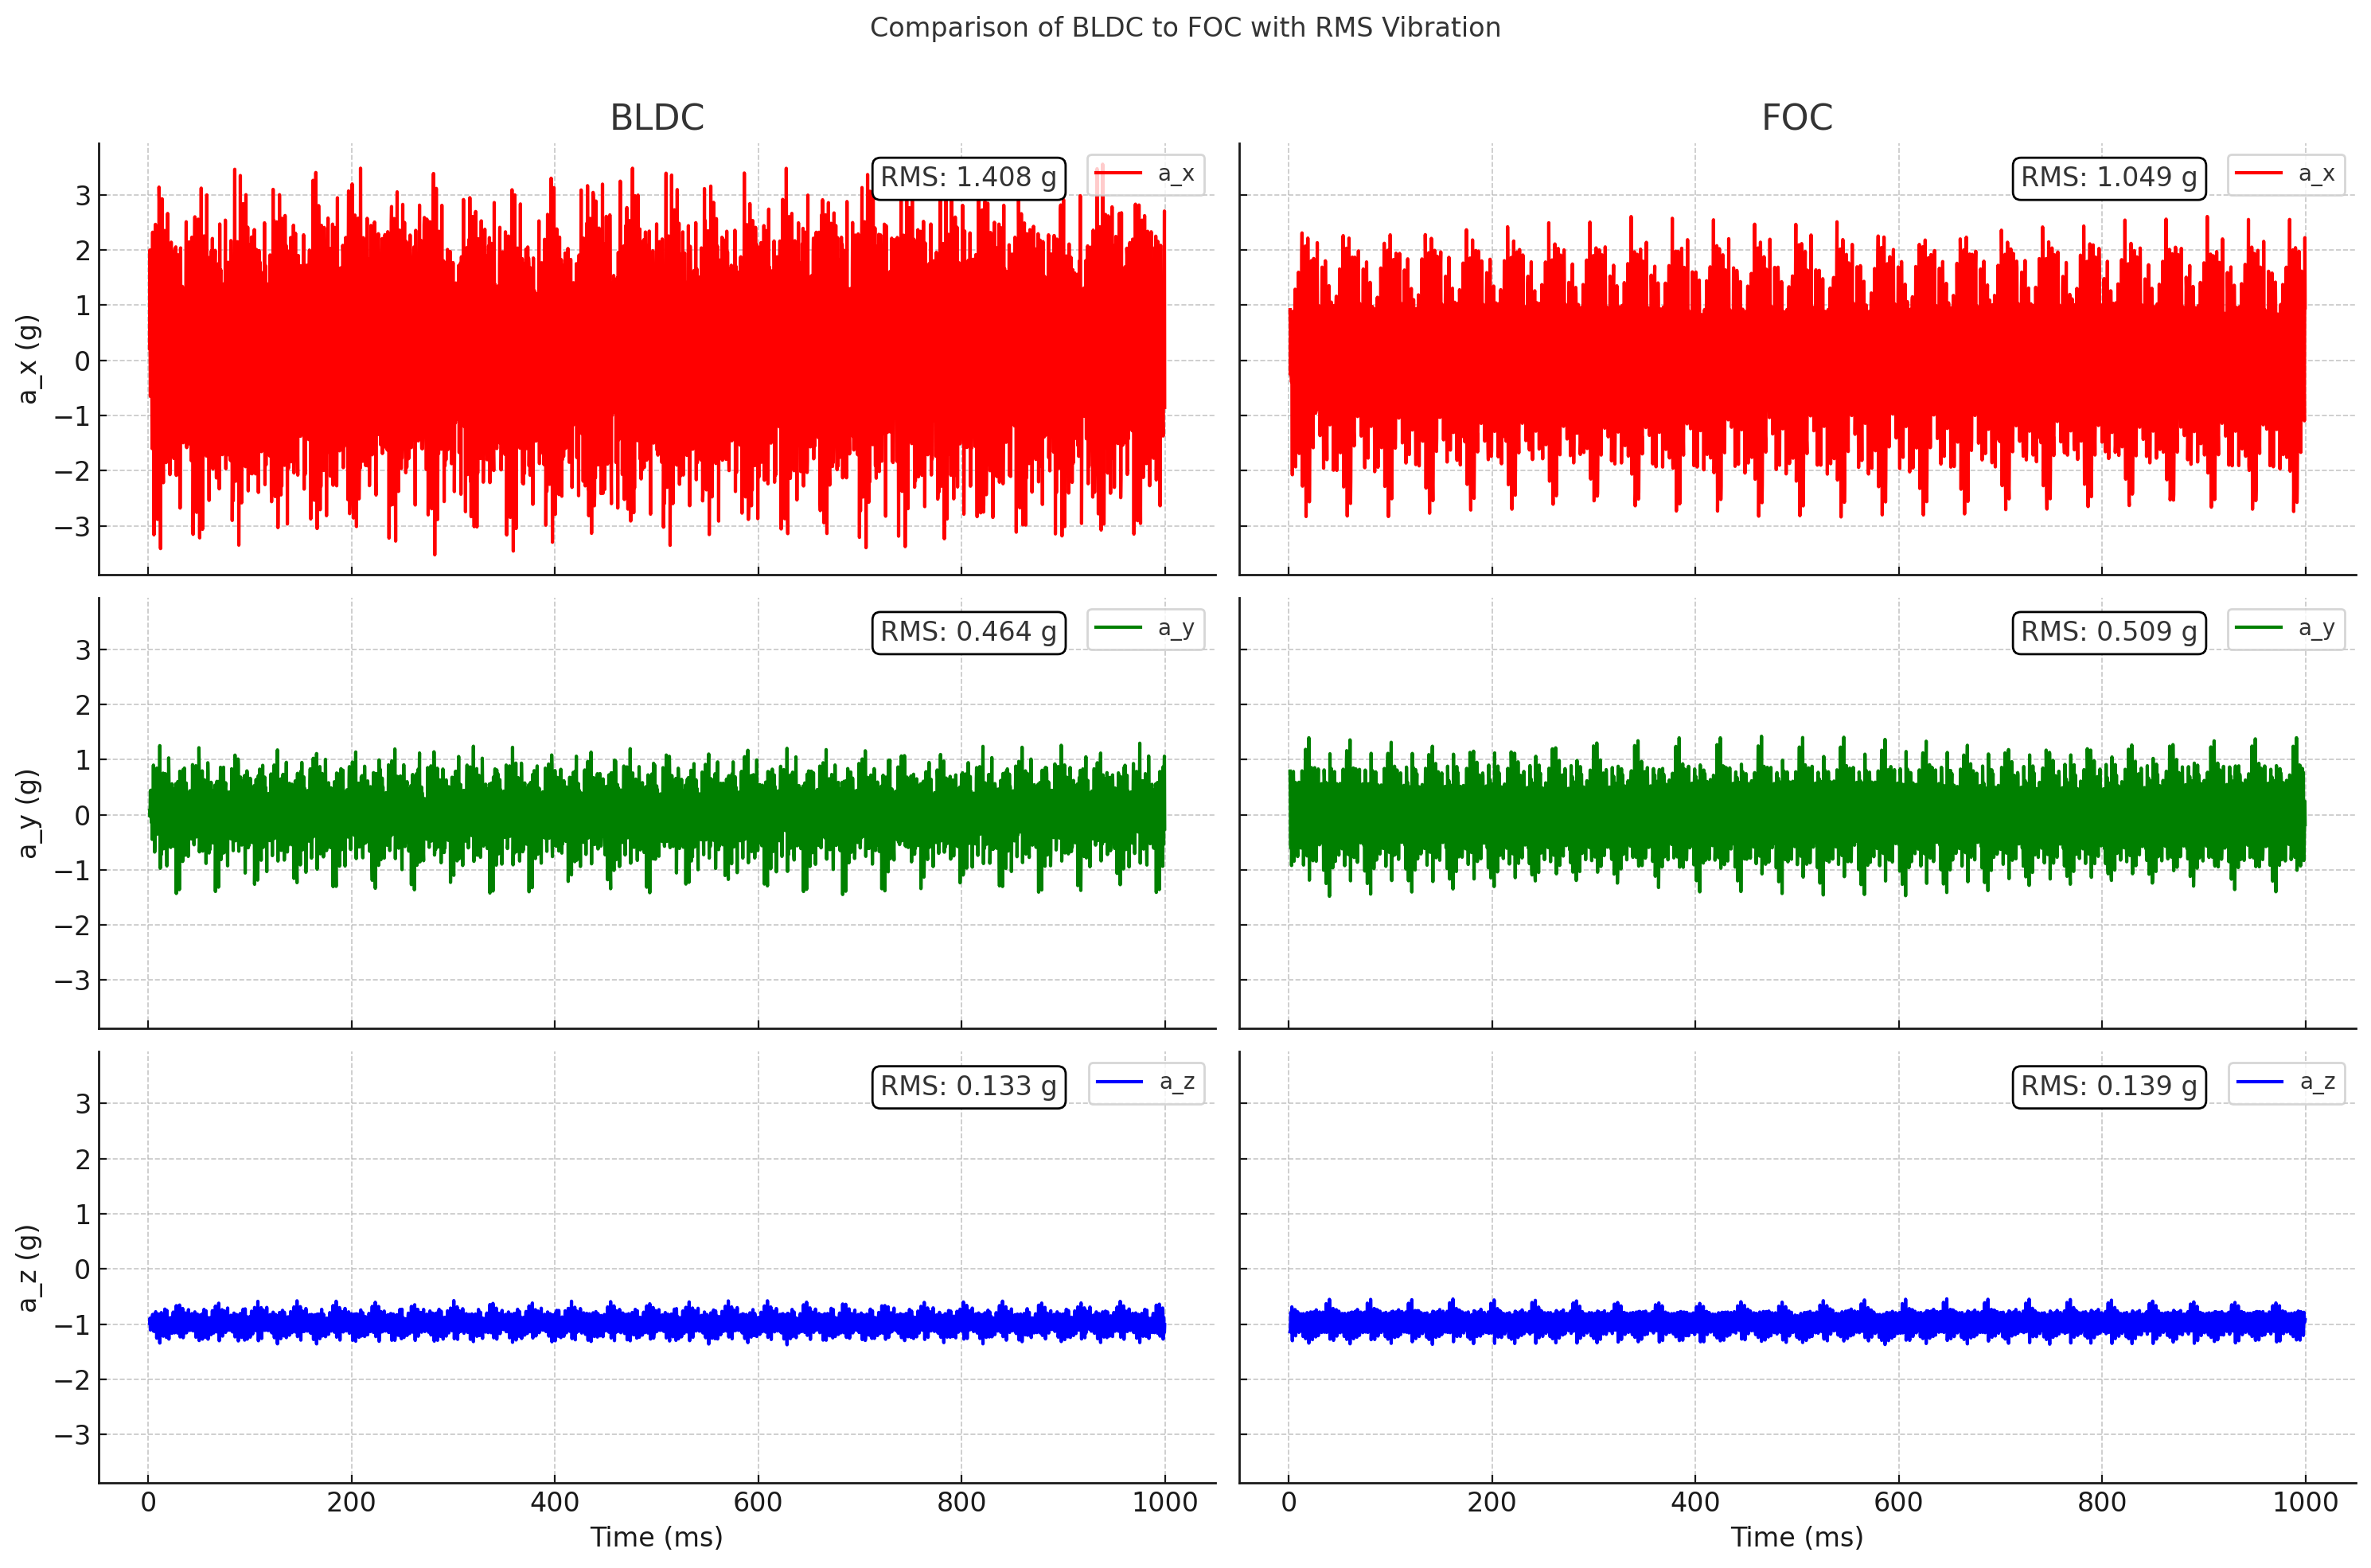Click the a_x legend in BLDC plot
The image size is (2371, 1568).
click(1146, 174)
